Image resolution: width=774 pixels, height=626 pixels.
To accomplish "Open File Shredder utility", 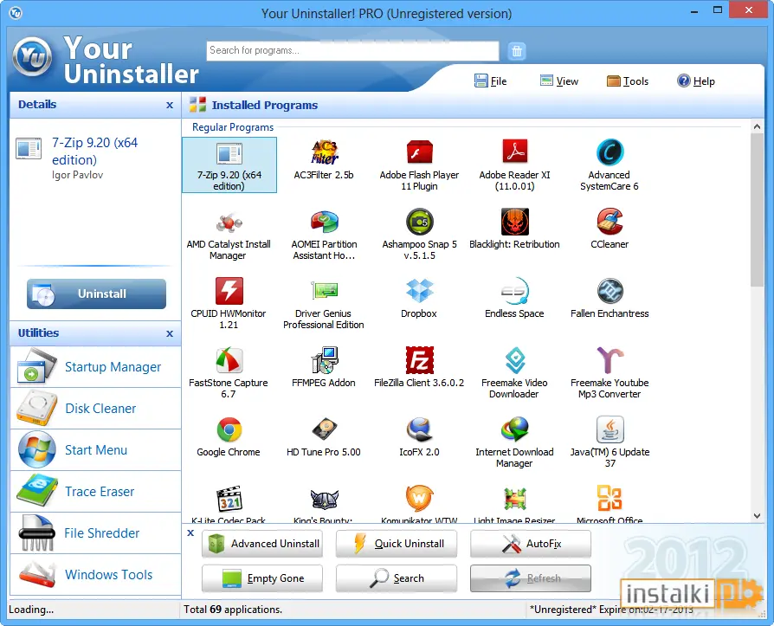I will click(x=96, y=533).
